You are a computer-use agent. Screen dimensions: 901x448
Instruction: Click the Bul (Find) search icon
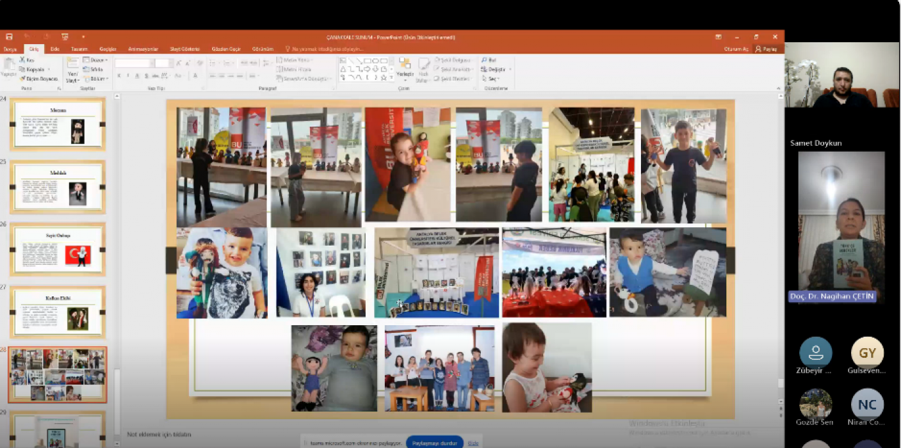[x=485, y=60]
